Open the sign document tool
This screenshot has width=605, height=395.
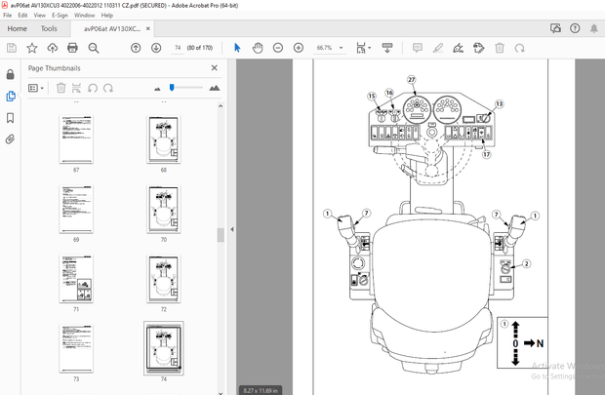pos(459,48)
